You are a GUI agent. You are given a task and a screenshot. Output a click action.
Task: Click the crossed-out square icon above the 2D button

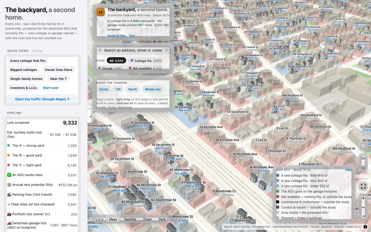click(x=363, y=146)
